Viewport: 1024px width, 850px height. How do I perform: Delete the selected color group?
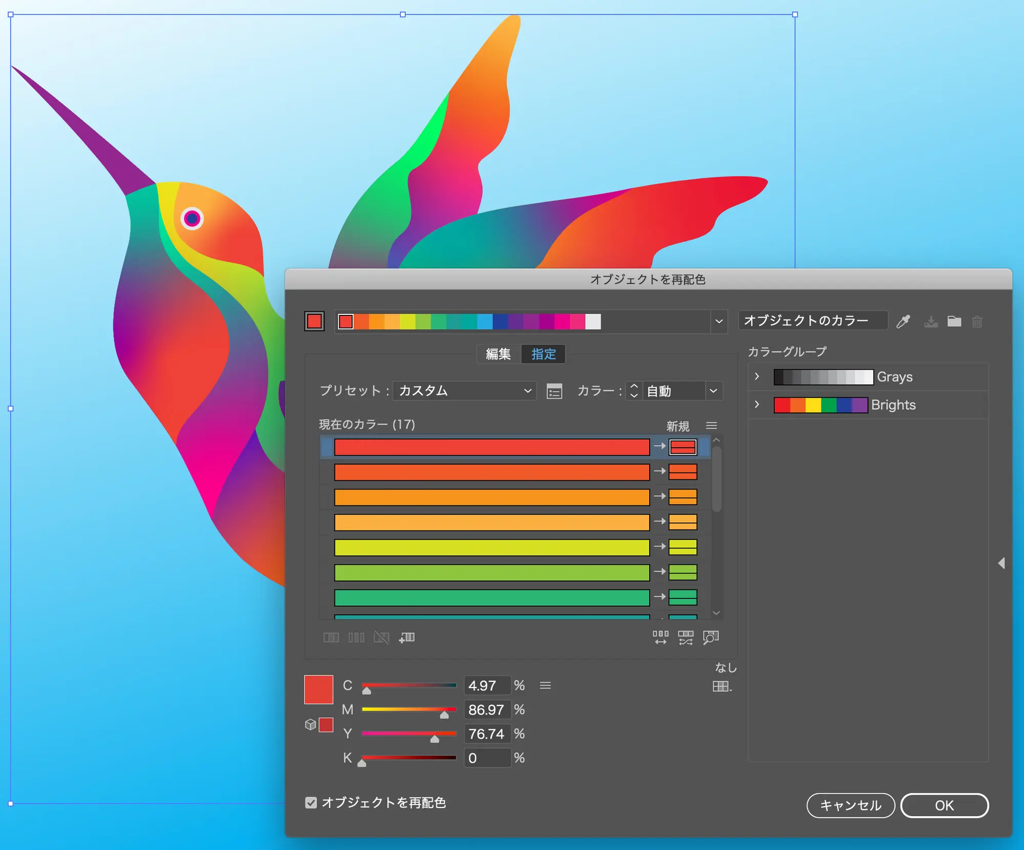tap(977, 322)
